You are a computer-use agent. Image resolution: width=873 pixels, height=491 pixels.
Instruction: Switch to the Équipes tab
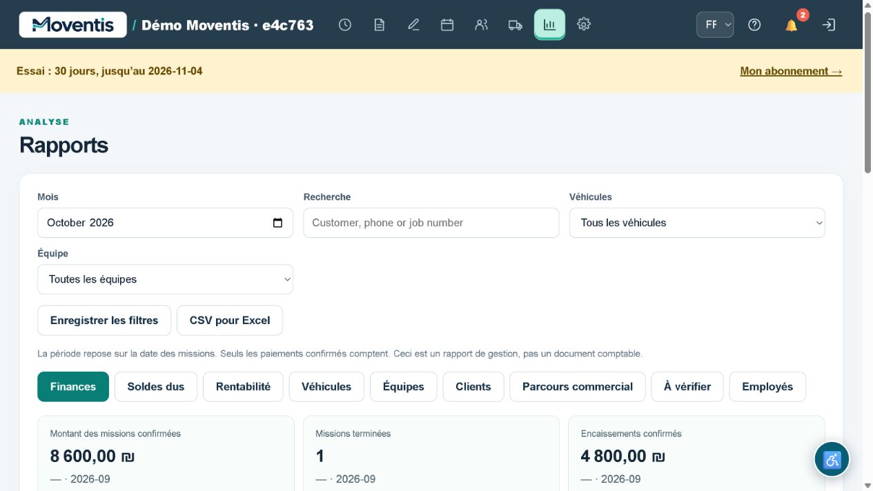[x=404, y=387]
